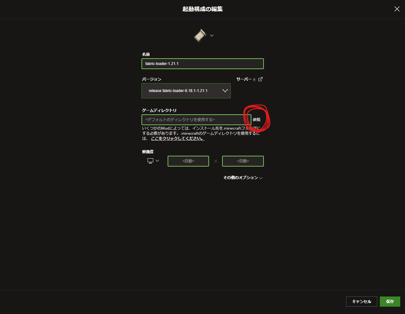Open the バージョン dropdown showing fabric-loader-0.18.1-1.21.1
Viewport: 405px width, 314px height.
[x=186, y=91]
